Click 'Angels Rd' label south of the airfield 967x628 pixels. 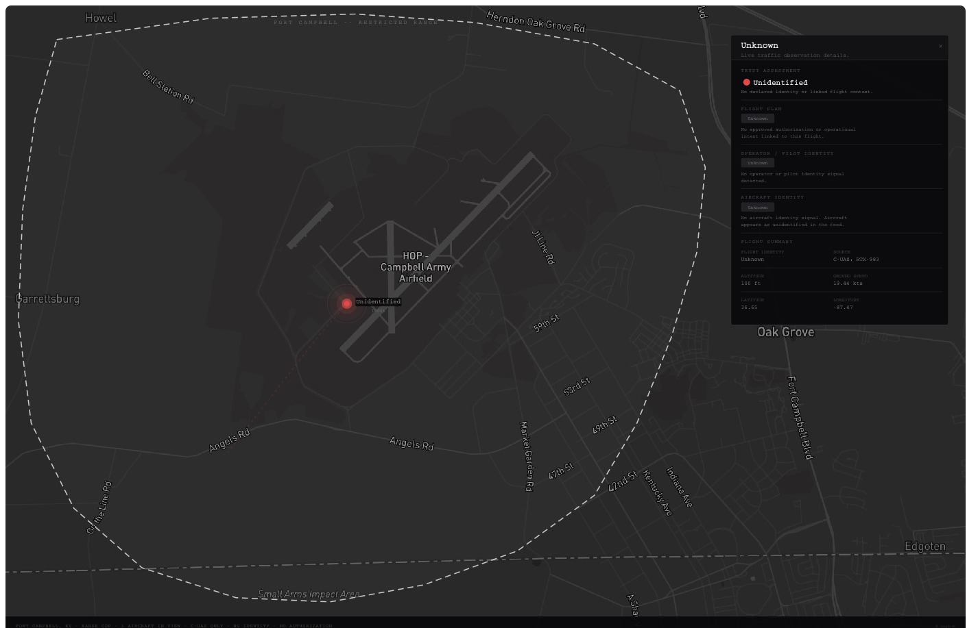click(411, 444)
